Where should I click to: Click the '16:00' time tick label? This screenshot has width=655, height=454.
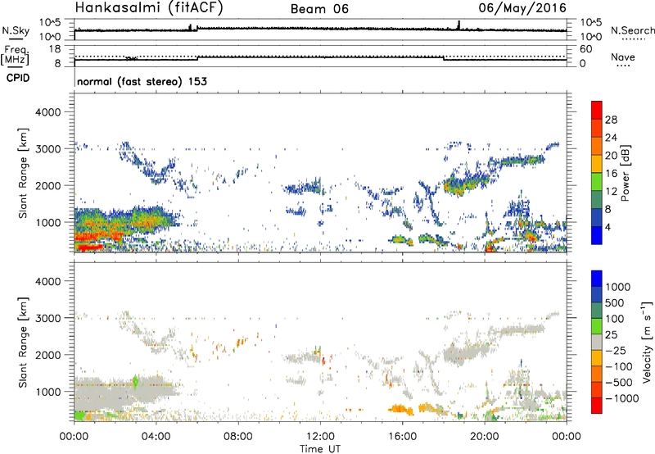tap(402, 437)
